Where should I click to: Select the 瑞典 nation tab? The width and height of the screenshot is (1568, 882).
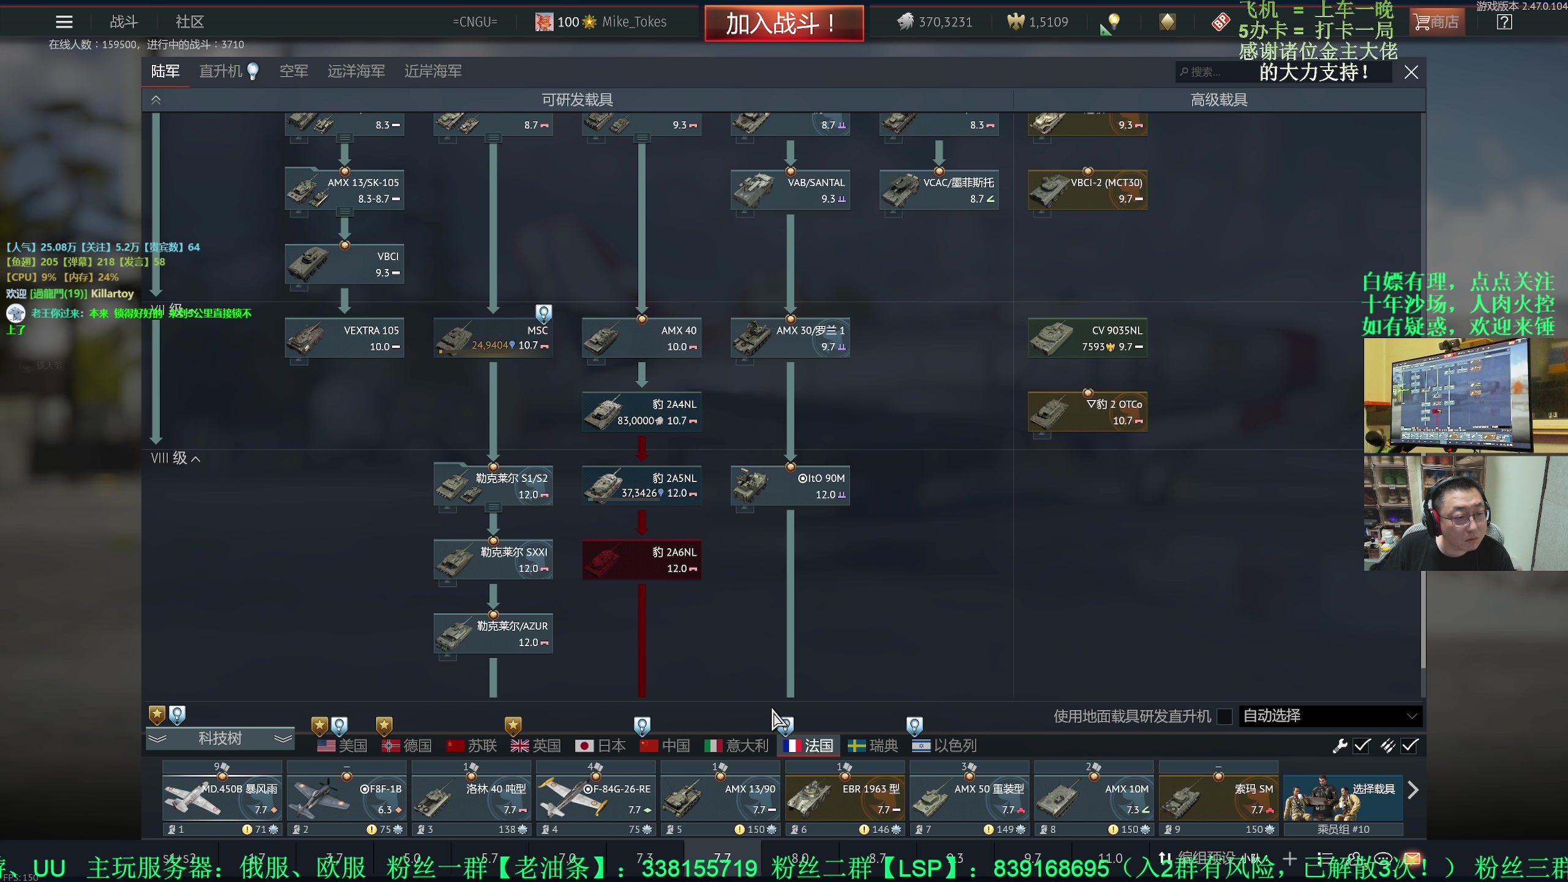click(873, 745)
